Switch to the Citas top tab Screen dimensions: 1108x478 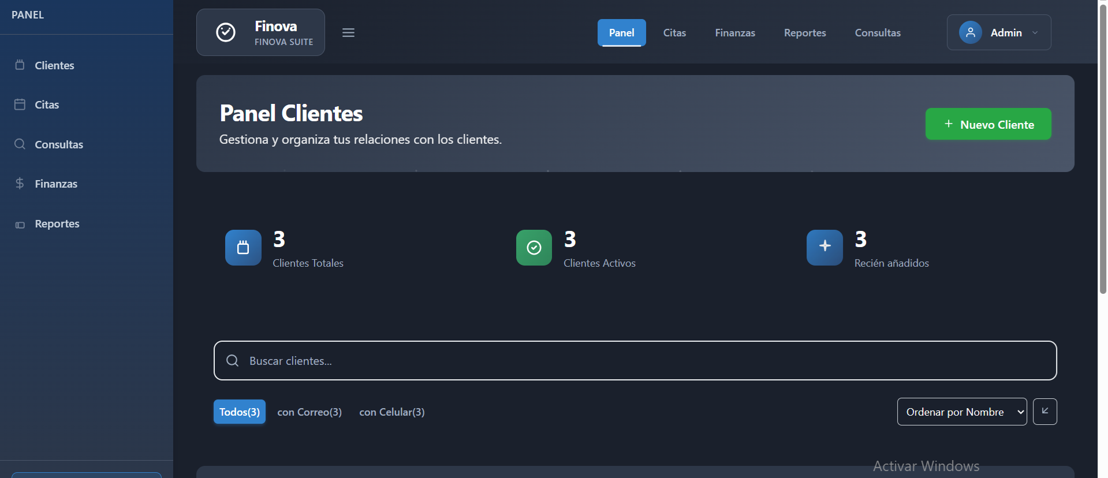[x=674, y=33]
